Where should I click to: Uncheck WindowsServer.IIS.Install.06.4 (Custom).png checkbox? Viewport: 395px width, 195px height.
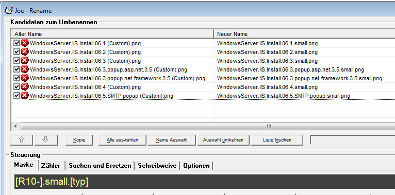(17, 87)
